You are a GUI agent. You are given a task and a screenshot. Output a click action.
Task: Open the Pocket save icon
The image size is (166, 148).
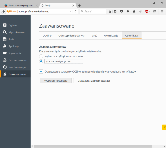(x=122, y=11)
